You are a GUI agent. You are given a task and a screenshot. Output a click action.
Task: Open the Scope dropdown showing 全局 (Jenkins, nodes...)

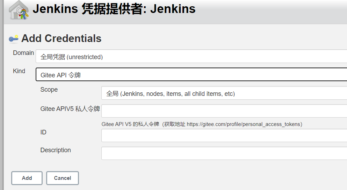pyautogui.click(x=224, y=93)
